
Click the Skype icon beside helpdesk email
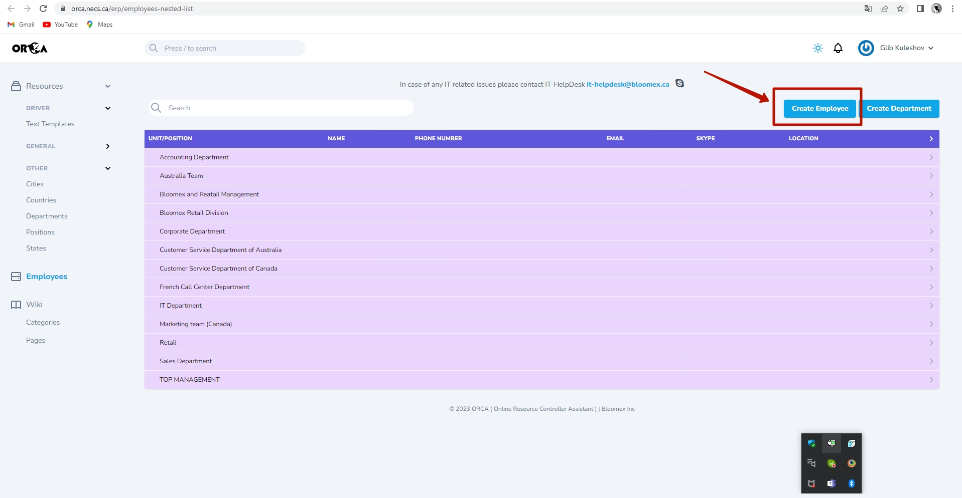point(679,83)
